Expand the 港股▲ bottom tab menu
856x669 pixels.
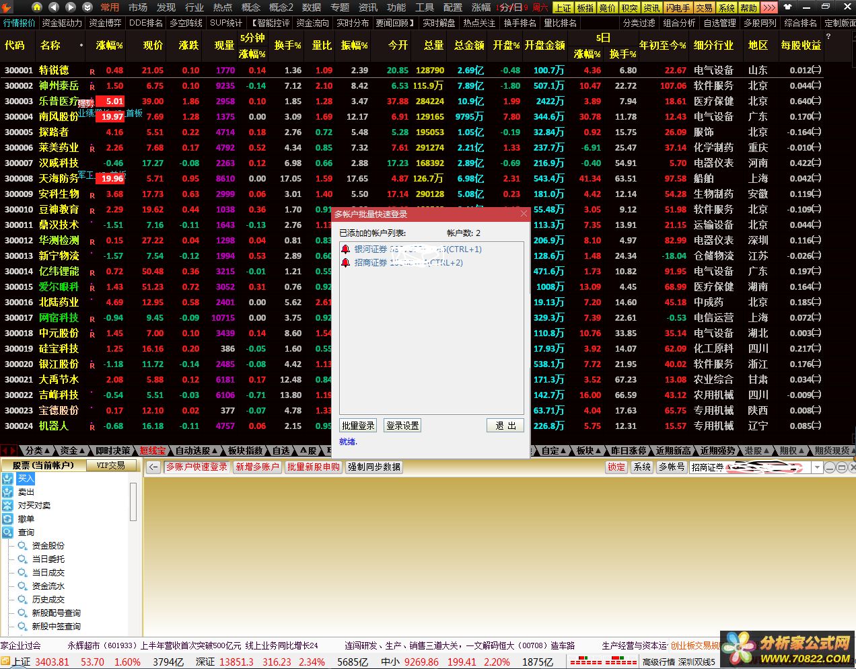[757, 450]
